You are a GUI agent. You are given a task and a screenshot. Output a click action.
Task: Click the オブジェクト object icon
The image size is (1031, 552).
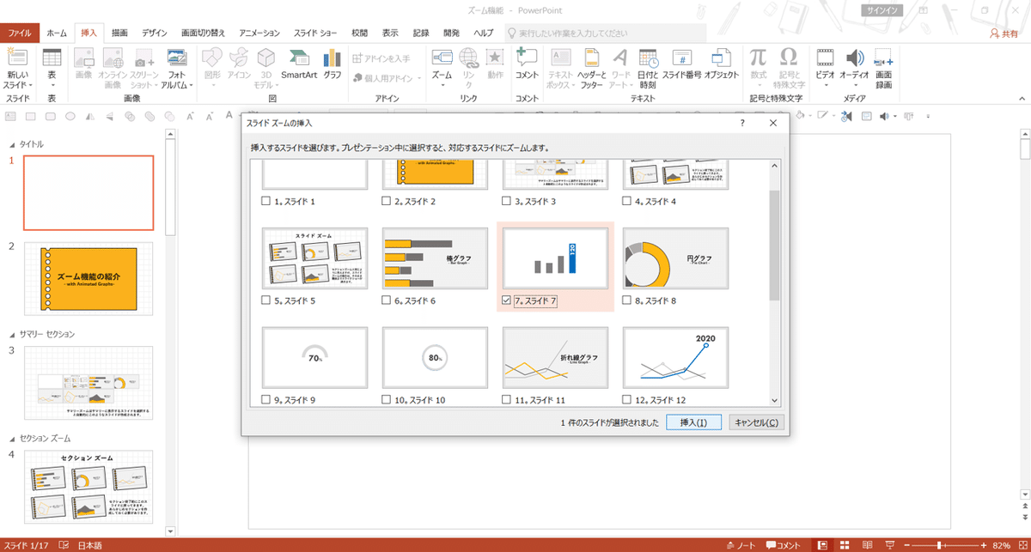[x=722, y=58]
